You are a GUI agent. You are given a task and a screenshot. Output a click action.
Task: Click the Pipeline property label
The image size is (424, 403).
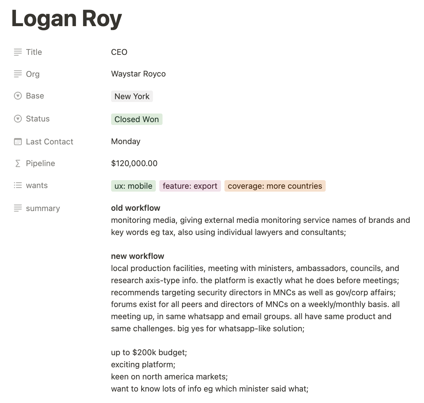[x=40, y=163]
